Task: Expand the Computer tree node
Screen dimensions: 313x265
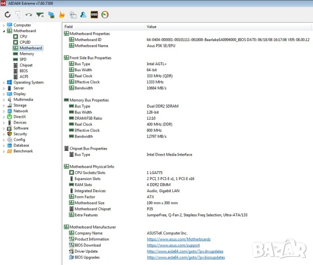Action: [4, 25]
